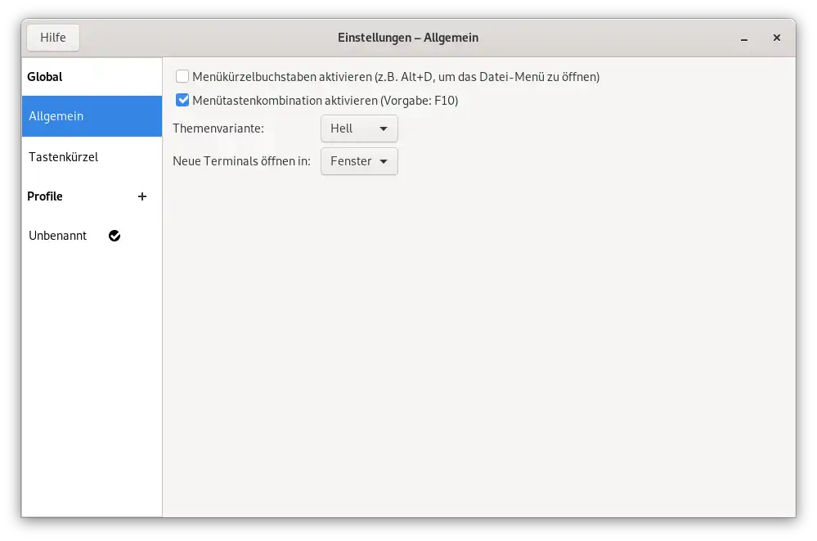Click the Themenvariante: label
Viewport: 817px width, 541px height.
(218, 128)
